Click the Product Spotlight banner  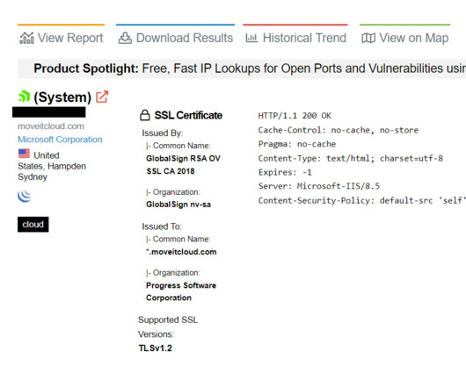click(x=242, y=68)
